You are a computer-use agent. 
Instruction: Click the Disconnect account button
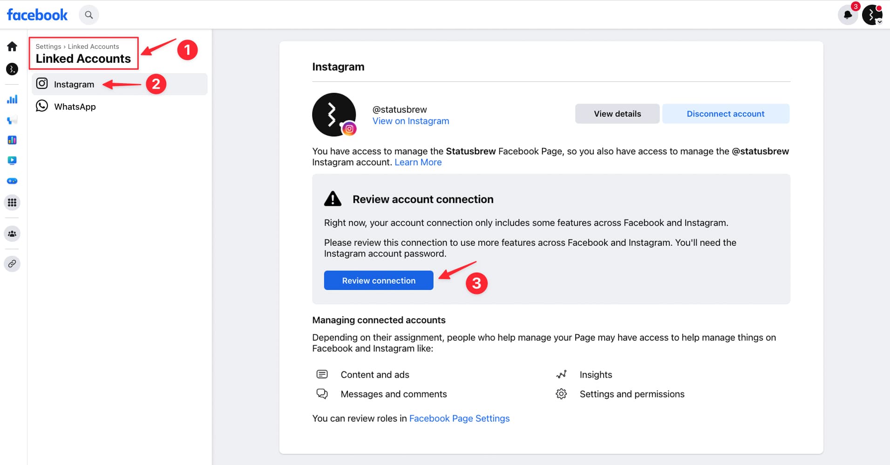coord(726,114)
